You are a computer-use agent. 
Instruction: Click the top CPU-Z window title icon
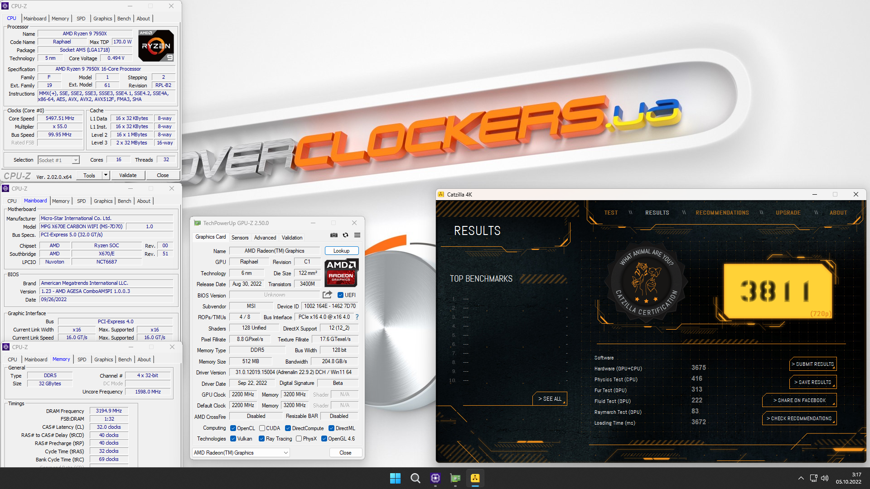click(x=5, y=6)
